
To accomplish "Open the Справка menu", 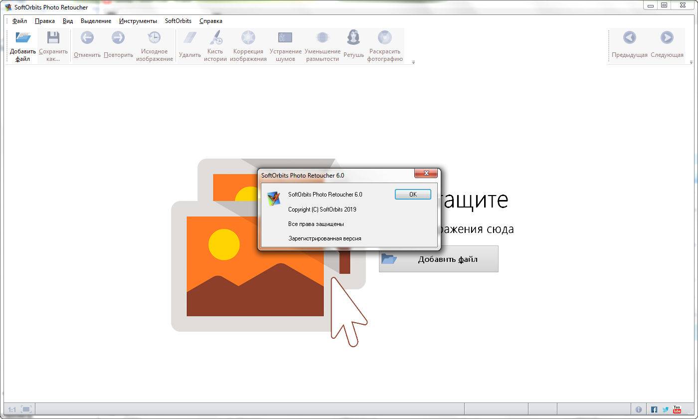I will click(211, 21).
